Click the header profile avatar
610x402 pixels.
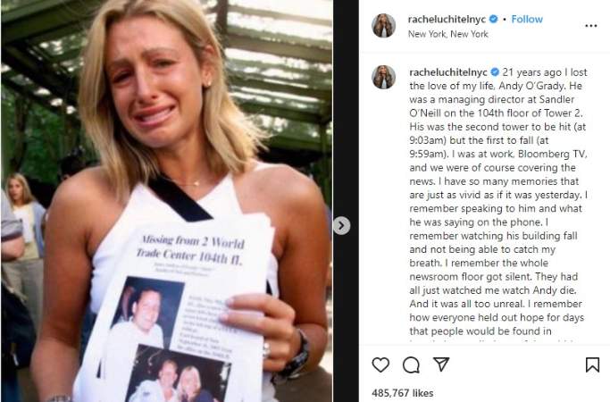coord(383,26)
